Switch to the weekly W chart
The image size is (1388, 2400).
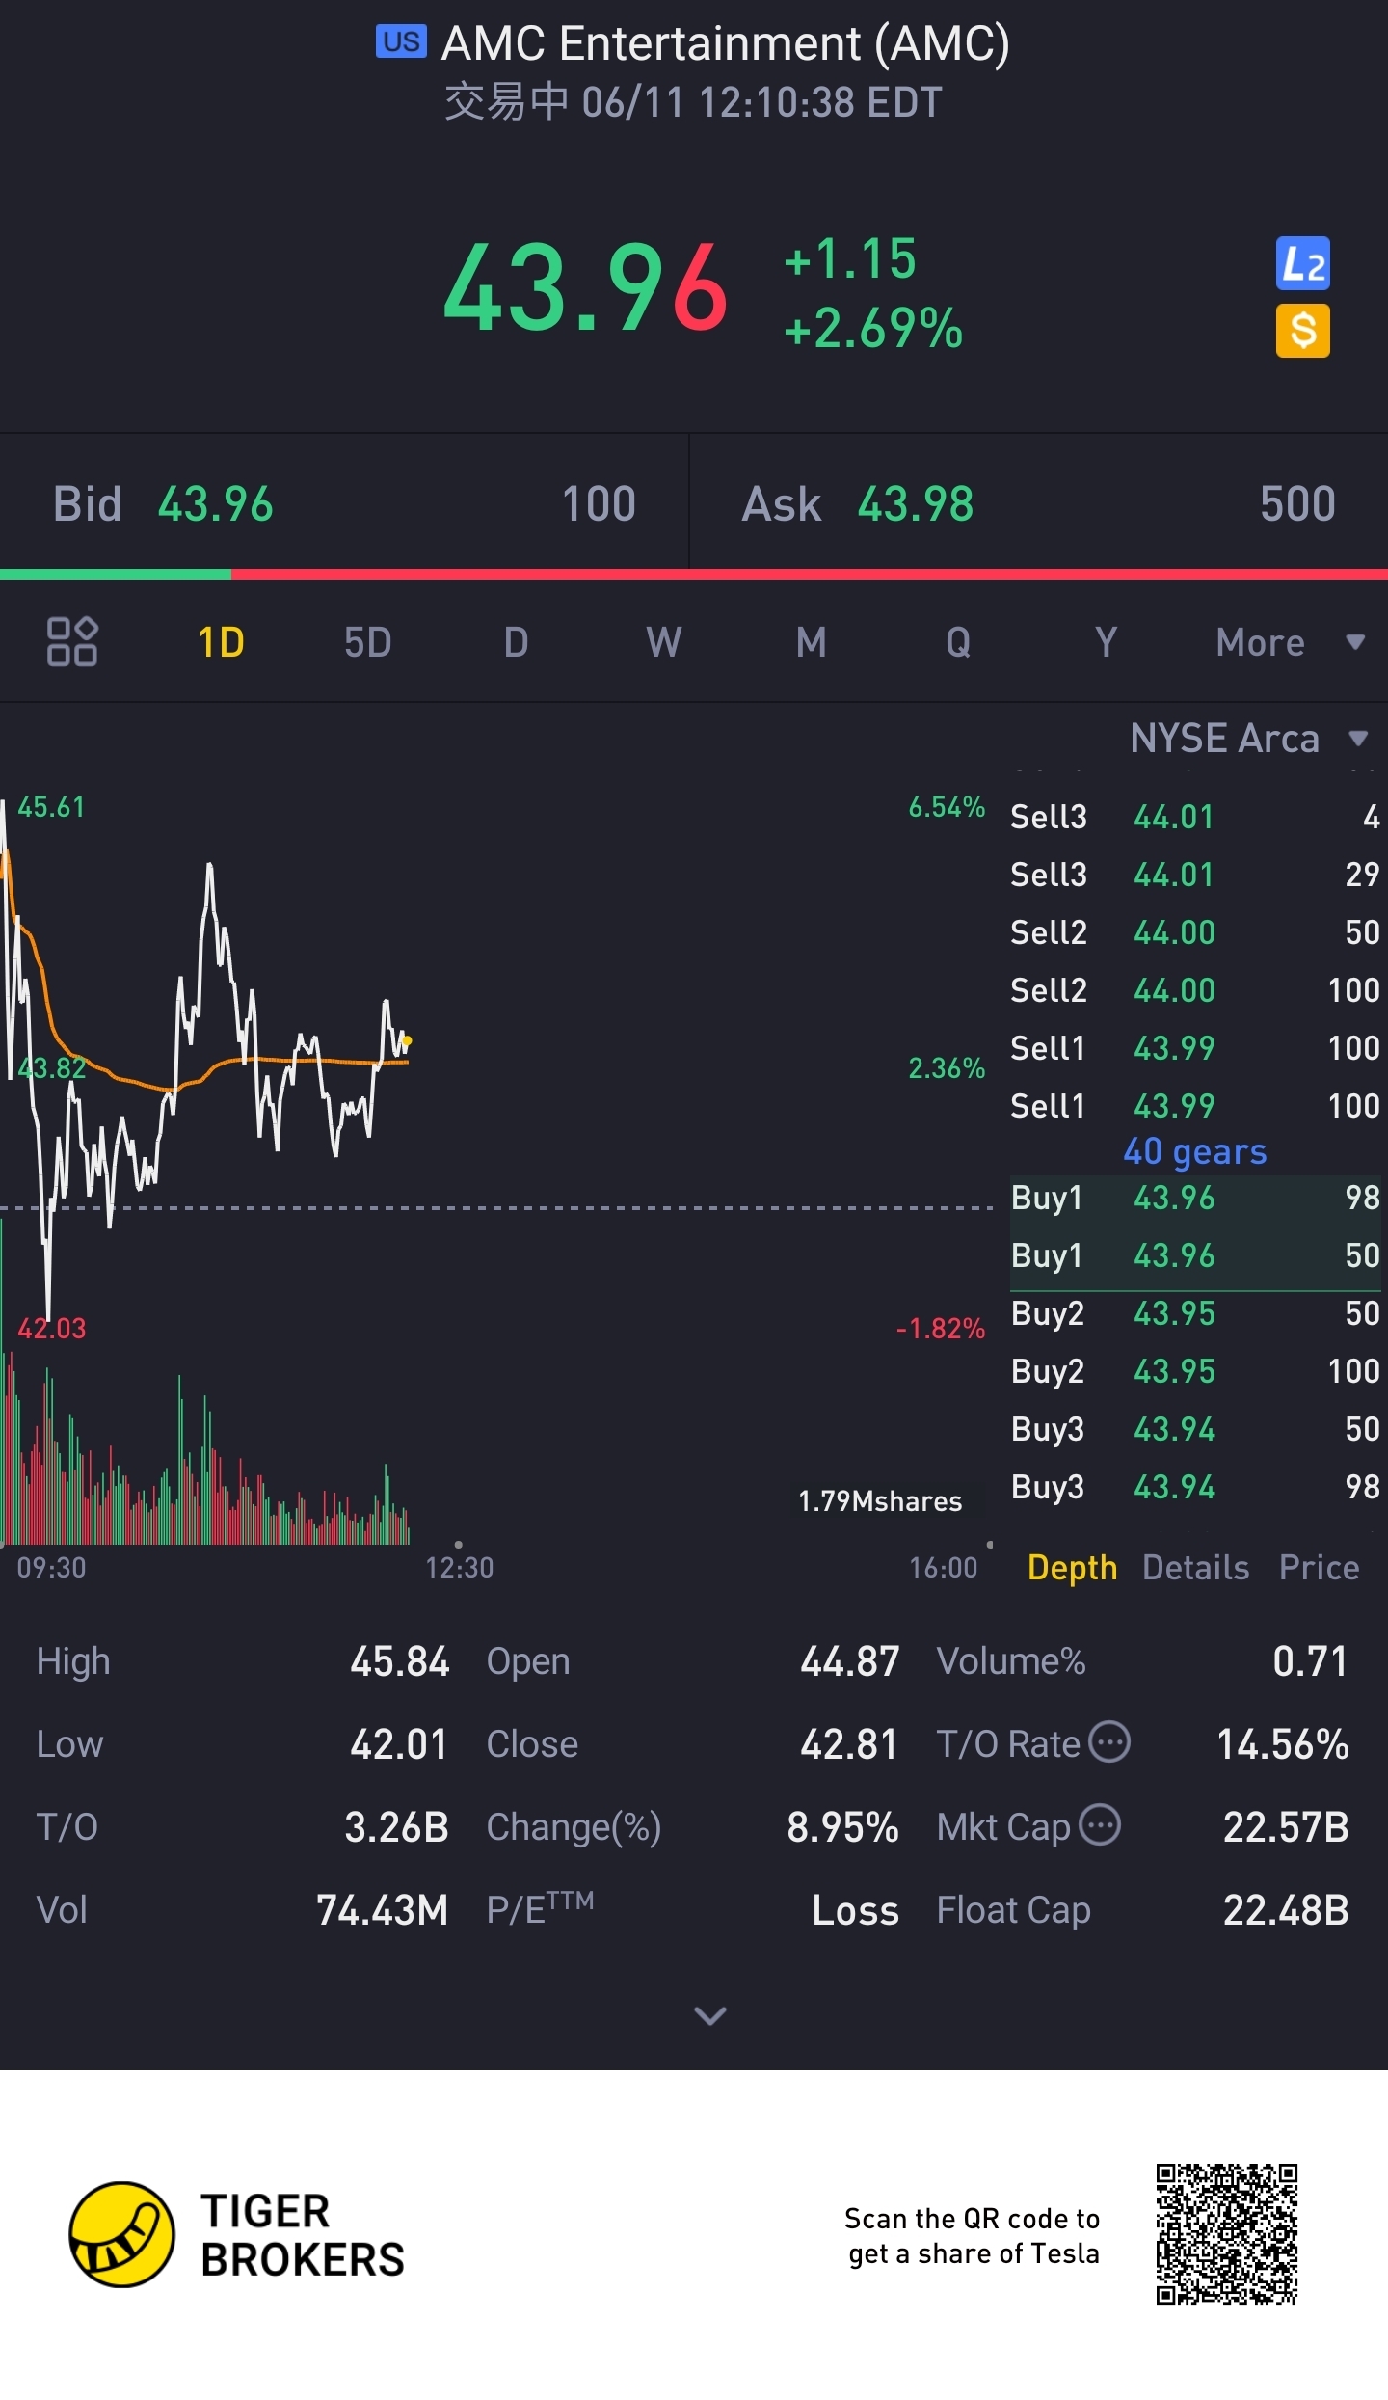[663, 642]
